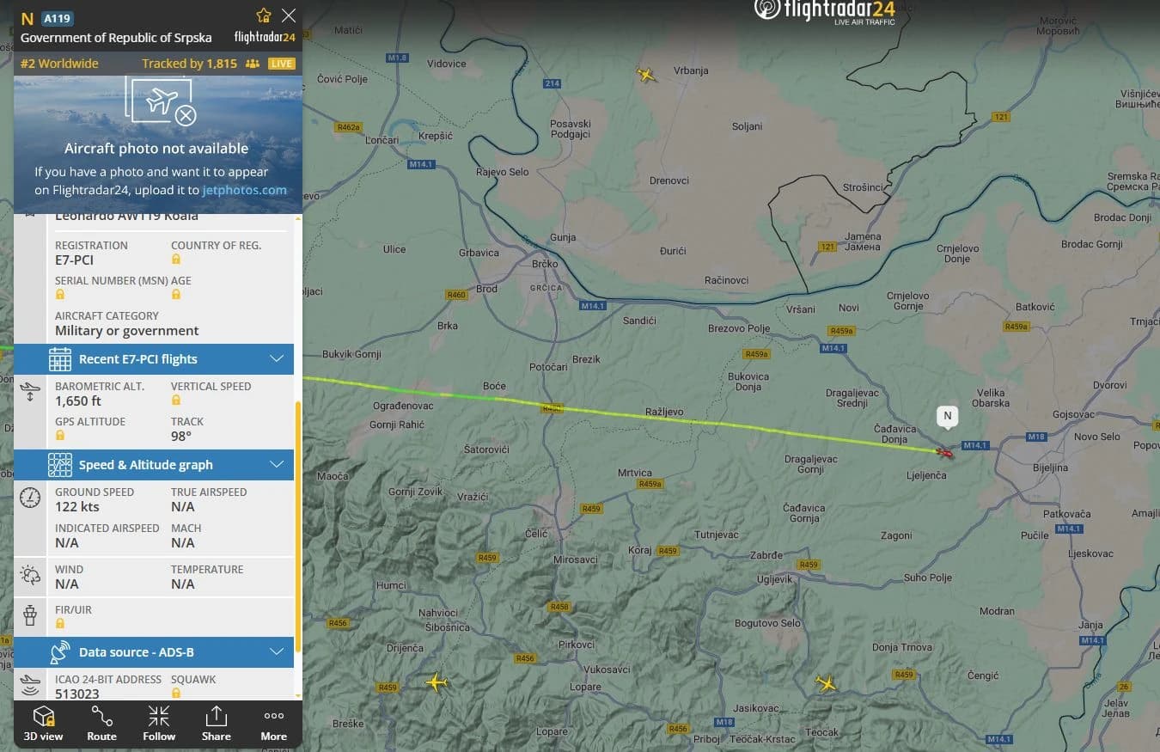Share this flight

point(216,724)
